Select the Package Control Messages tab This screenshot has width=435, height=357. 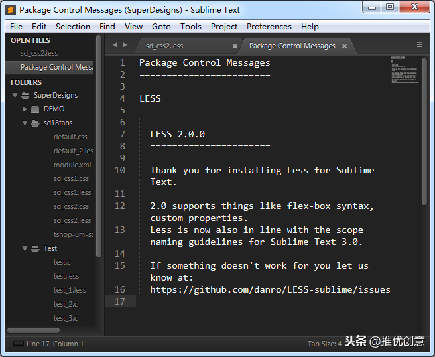[x=297, y=46]
